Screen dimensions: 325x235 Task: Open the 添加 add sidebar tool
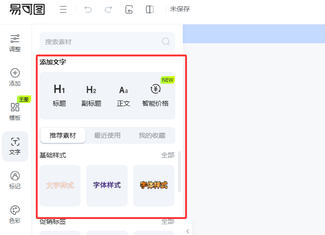(x=15, y=78)
